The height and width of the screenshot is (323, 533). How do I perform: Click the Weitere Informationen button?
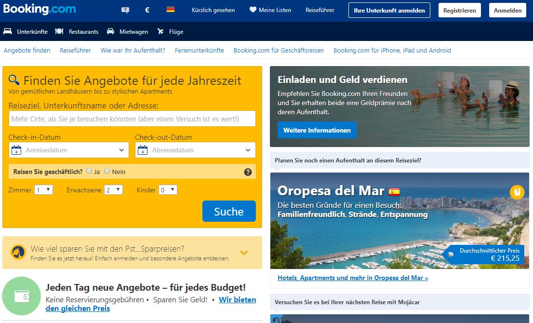point(317,130)
